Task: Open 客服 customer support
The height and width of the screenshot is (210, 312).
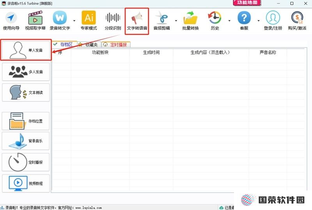Action: (244, 21)
